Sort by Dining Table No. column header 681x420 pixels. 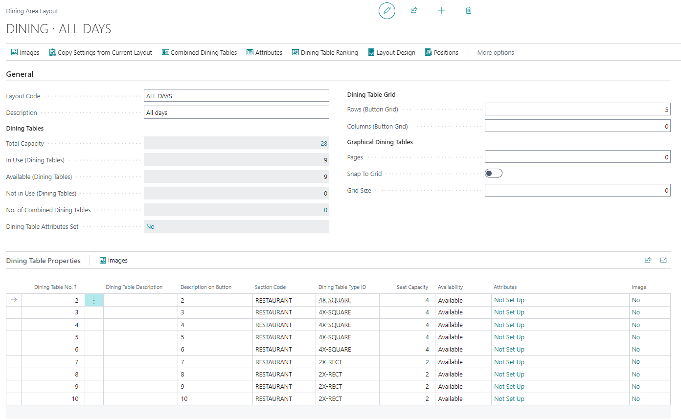coord(55,287)
